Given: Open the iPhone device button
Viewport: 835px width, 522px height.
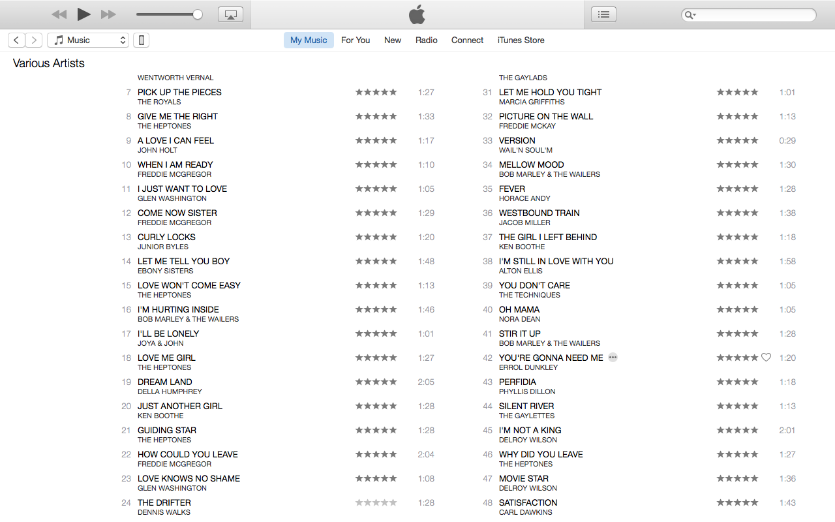Looking at the screenshot, I should point(141,40).
